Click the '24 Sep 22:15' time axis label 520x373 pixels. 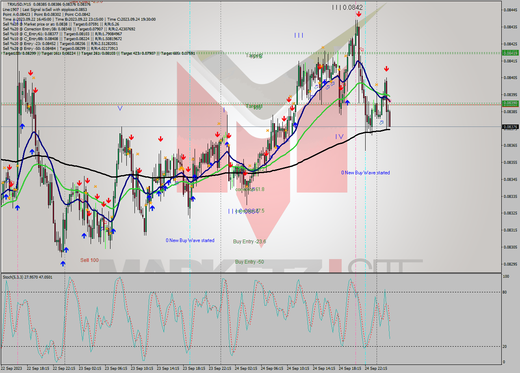[x=376, y=369]
